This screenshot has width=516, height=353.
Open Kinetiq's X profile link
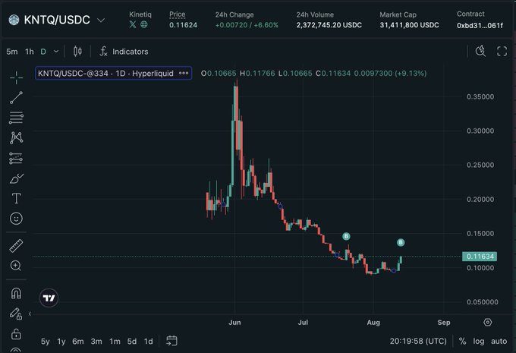(133, 24)
